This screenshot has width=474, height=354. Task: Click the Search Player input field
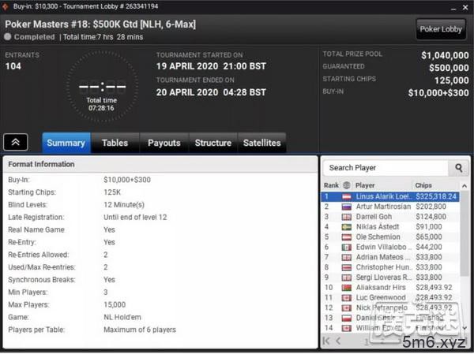coord(386,168)
